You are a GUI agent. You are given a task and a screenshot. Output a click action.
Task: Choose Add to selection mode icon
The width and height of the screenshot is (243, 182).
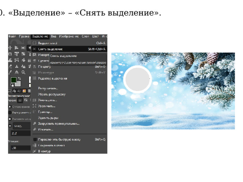[26, 100]
